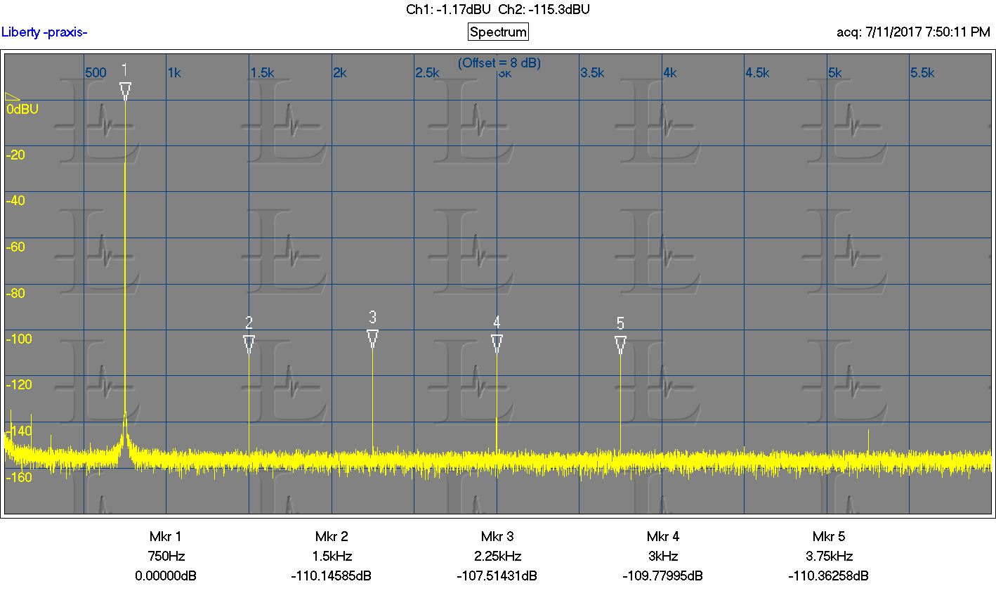Click the -60 level axis label
This screenshot has width=996, height=598.
point(15,247)
